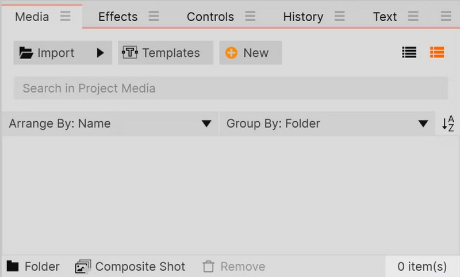Open Controls tab hamburger menu icon
The height and width of the screenshot is (277, 460).
click(250, 16)
